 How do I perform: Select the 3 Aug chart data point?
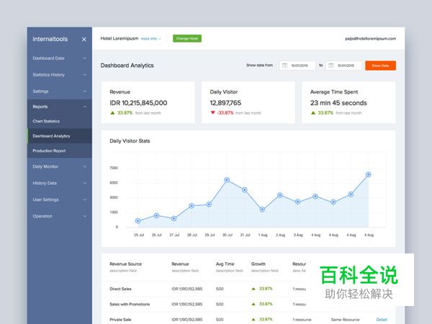[x=298, y=202]
